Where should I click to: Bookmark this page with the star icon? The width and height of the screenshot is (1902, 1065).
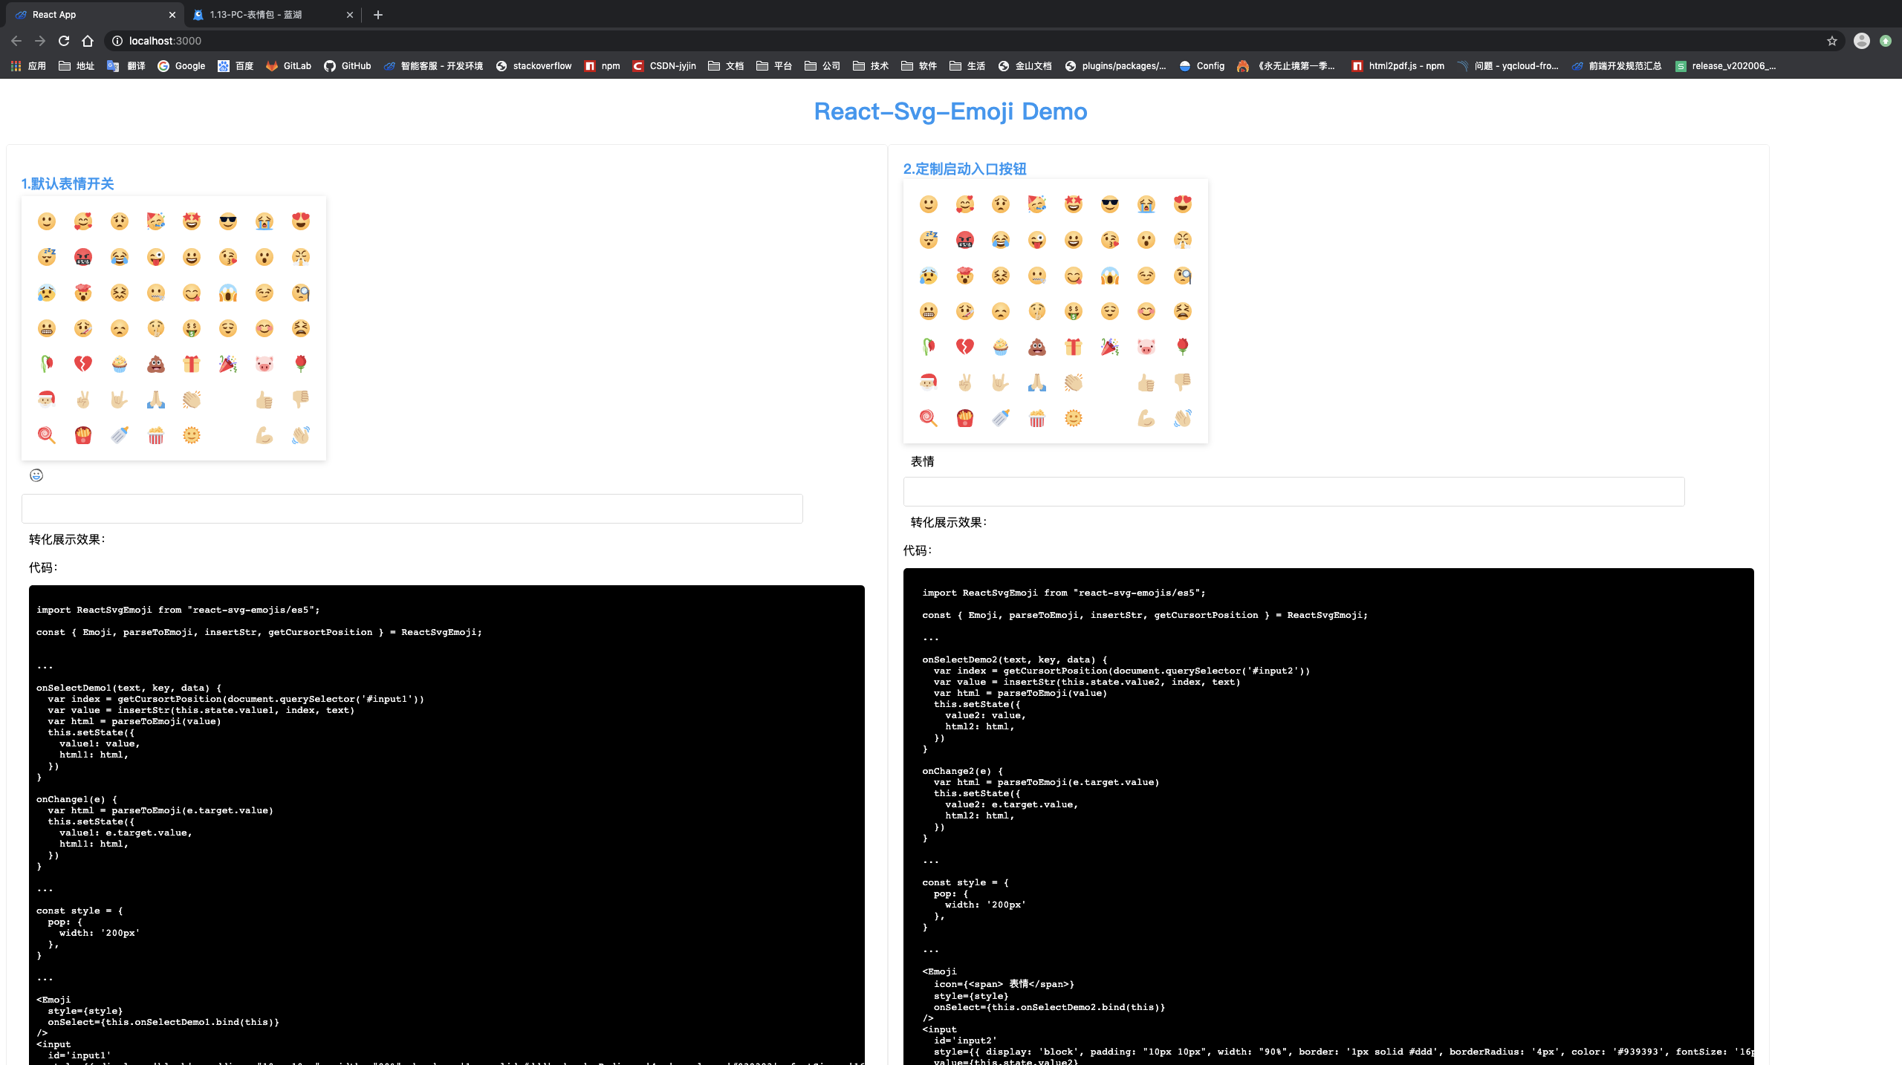(1831, 41)
